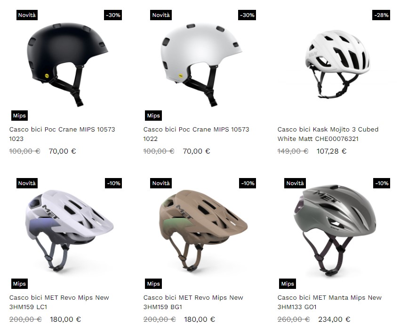The height and width of the screenshot is (326, 400).
Task: Click the Mips badge under black Poc helmet
Action: (x=19, y=116)
